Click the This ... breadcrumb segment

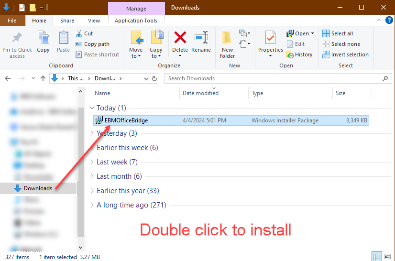(x=76, y=78)
